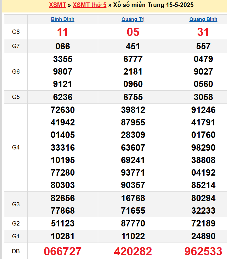The width and height of the screenshot is (227, 259).
Task: Click G4 number 80303
Action: (x=63, y=185)
